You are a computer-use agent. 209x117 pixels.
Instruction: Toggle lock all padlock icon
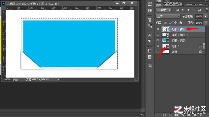[x=181, y=23]
